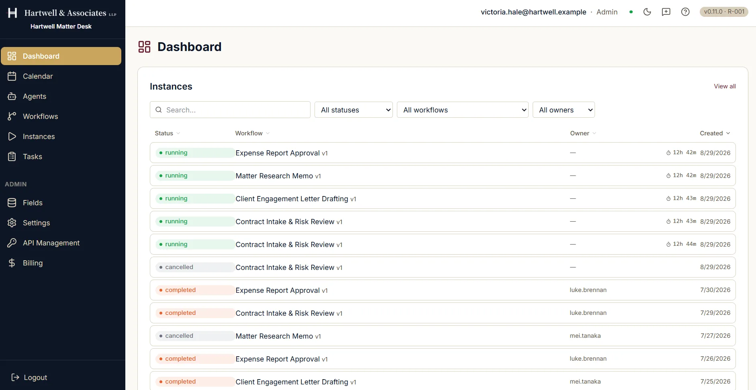Open Agents from sidebar
This screenshot has height=390, width=756.
click(x=61, y=96)
